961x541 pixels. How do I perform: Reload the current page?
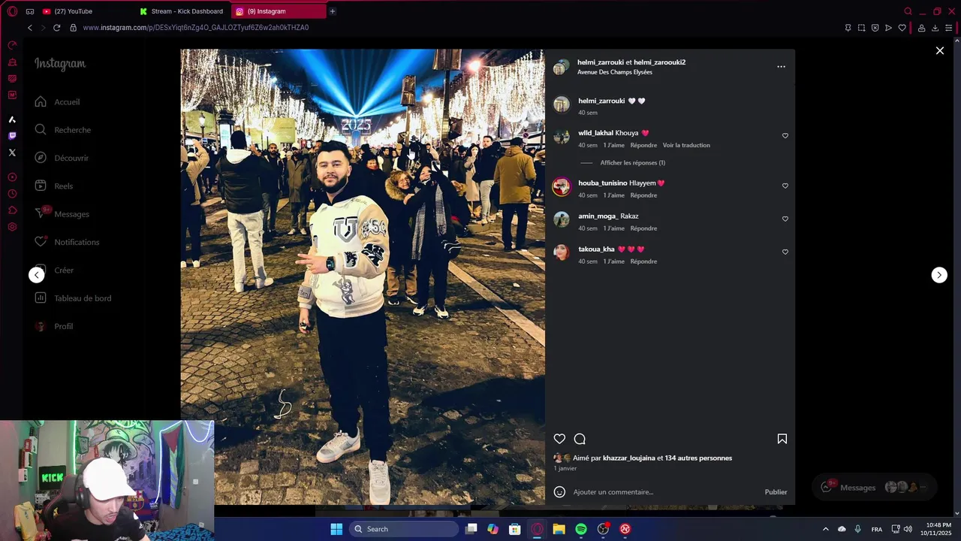pos(56,28)
